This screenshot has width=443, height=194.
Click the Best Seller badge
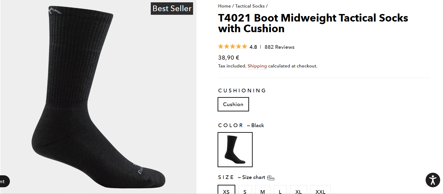click(x=172, y=9)
